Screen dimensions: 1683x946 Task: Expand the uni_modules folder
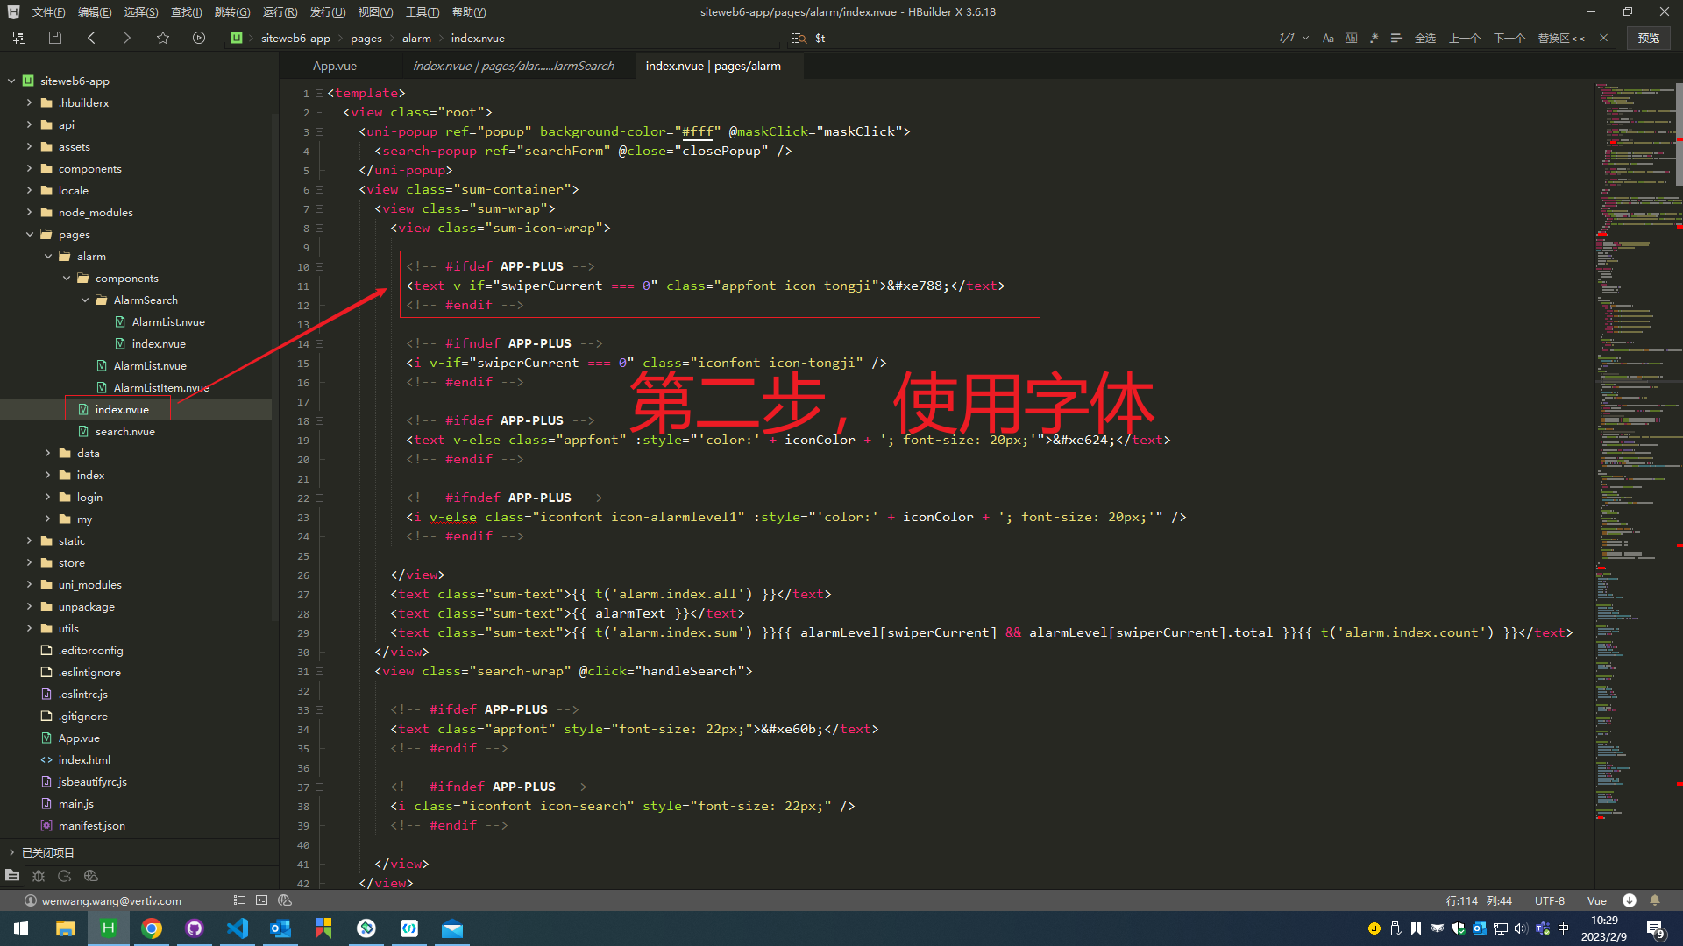click(x=29, y=584)
